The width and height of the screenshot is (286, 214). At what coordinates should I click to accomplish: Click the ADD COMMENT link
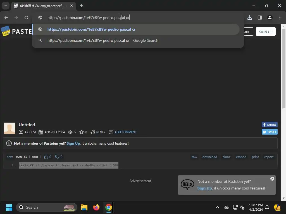click(125, 132)
